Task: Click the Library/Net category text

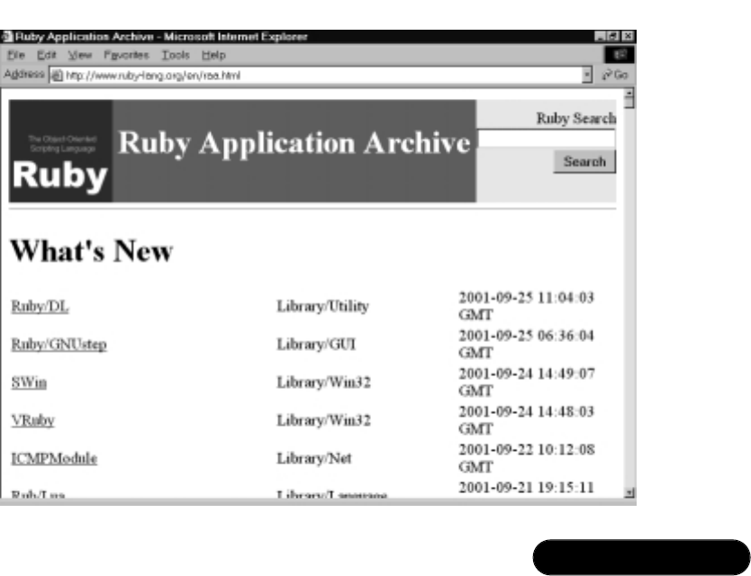Action: point(314,458)
